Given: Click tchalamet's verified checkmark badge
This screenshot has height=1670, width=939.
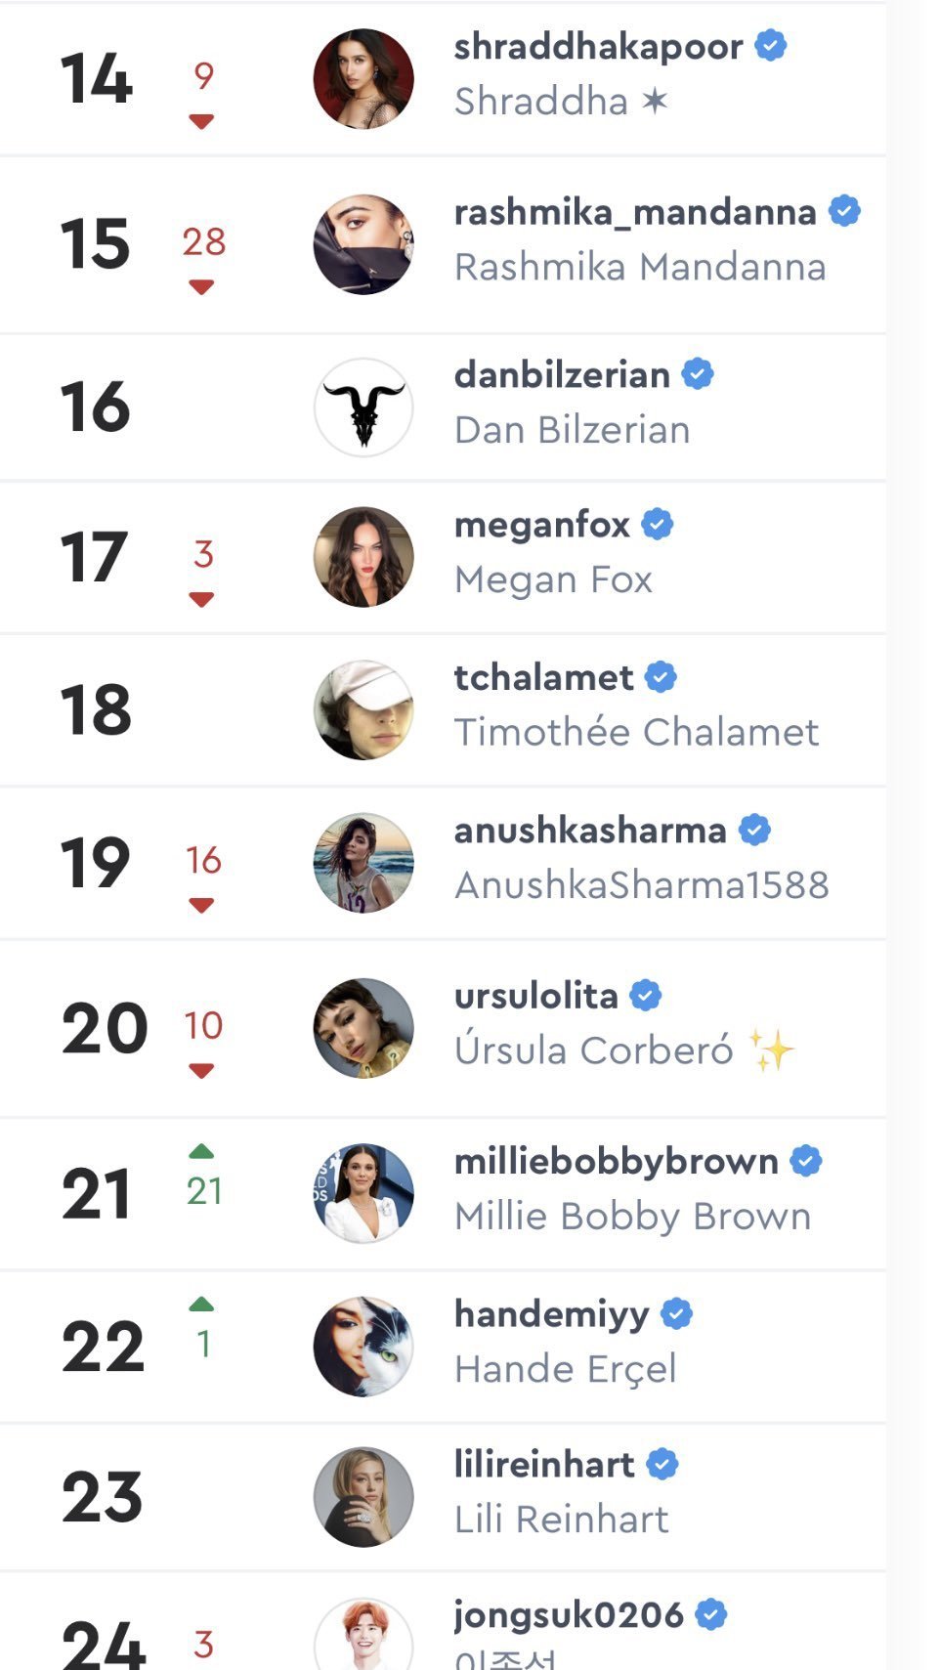Looking at the screenshot, I should pos(662,677).
